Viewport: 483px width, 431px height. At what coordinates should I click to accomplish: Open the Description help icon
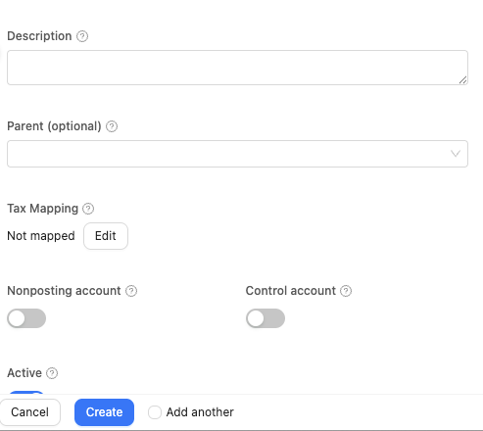(82, 36)
